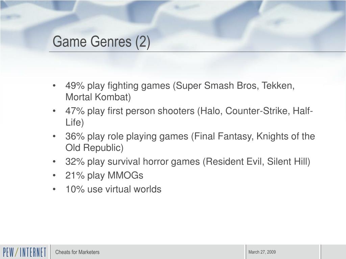This screenshot has height=259, width=346.
Task: Click the Cheats for Marketers footer text
Action: click(77, 252)
